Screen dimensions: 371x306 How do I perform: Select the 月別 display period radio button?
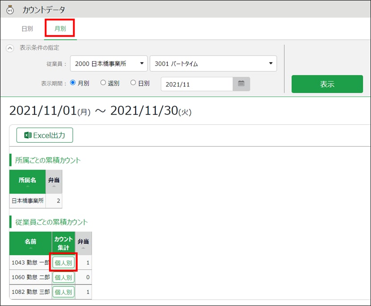73,83
